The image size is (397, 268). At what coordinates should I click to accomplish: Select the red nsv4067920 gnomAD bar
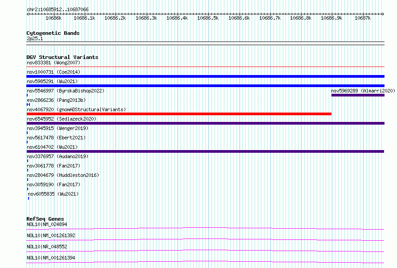[x=179, y=114]
